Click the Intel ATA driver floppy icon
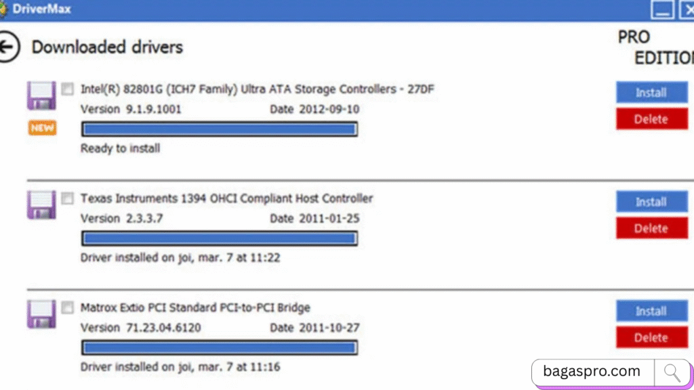694x390 pixels. pos(41,95)
